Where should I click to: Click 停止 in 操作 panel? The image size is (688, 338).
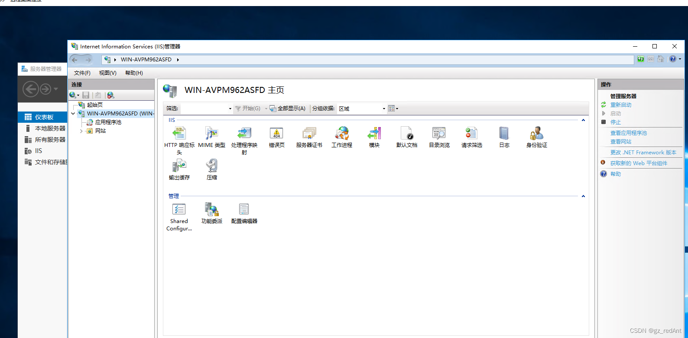tap(616, 122)
